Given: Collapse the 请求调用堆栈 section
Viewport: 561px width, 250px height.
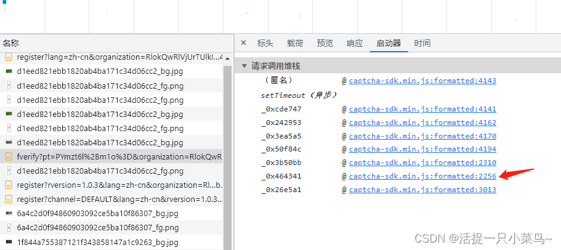Looking at the screenshot, I should [x=244, y=66].
